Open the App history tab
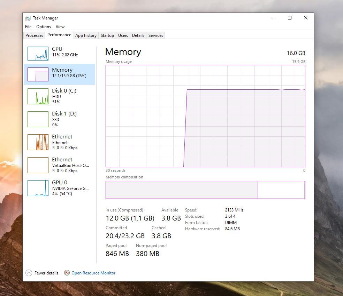This screenshot has height=296, width=343. pos(86,35)
